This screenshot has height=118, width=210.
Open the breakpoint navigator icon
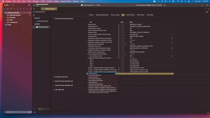tap(27, 9)
